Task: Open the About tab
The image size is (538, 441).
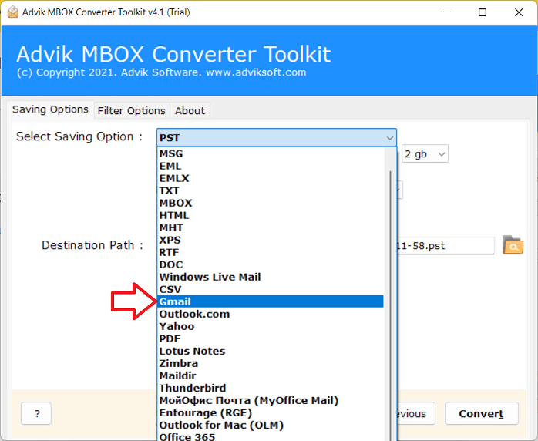Action: [x=190, y=111]
